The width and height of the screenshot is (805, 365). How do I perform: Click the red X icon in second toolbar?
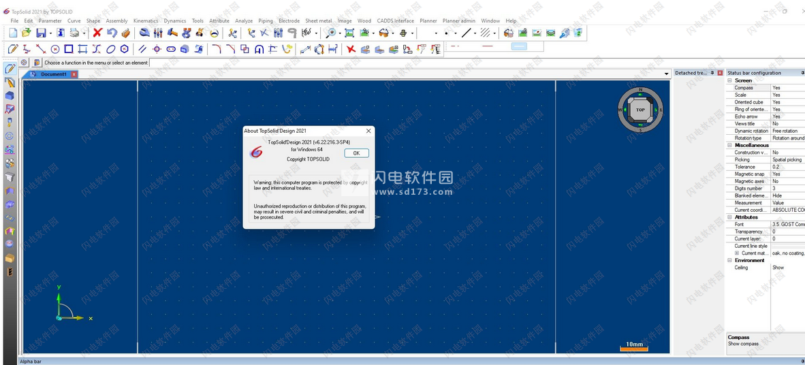pos(351,49)
